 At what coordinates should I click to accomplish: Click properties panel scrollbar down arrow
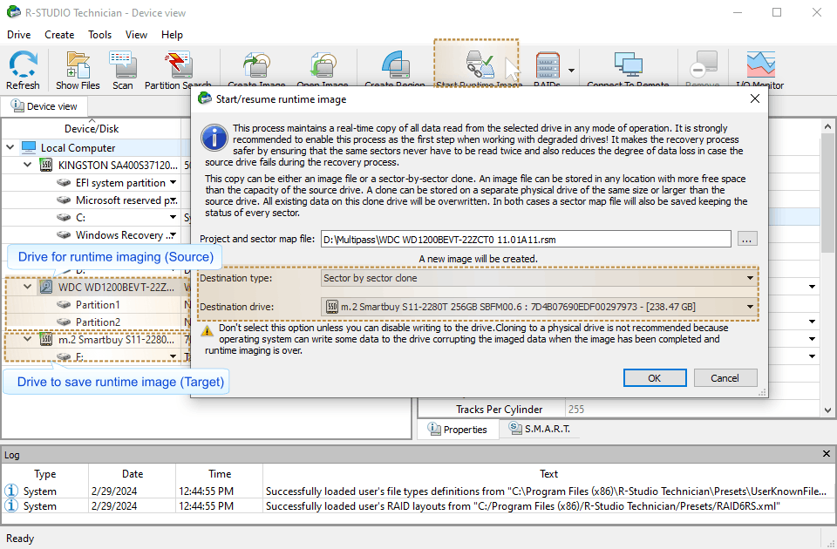tap(827, 410)
